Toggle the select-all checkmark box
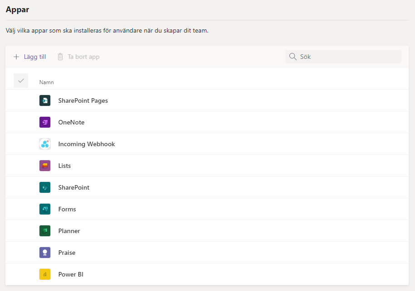 click(x=21, y=81)
